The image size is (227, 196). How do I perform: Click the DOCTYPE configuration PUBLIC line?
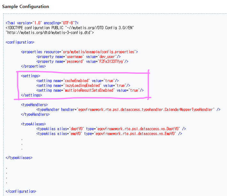click(70, 28)
